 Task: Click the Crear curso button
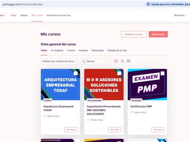(158, 34)
